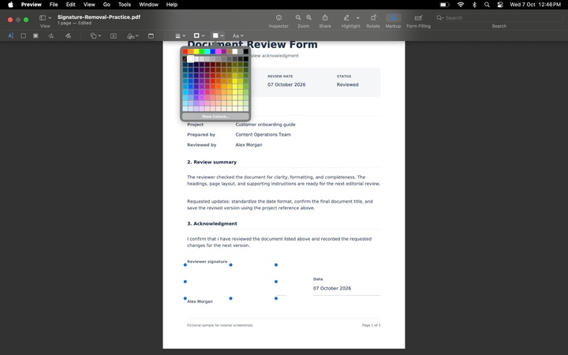Click the Signature-Removal-Practice.pdf title
568x355 pixels.
point(99,17)
